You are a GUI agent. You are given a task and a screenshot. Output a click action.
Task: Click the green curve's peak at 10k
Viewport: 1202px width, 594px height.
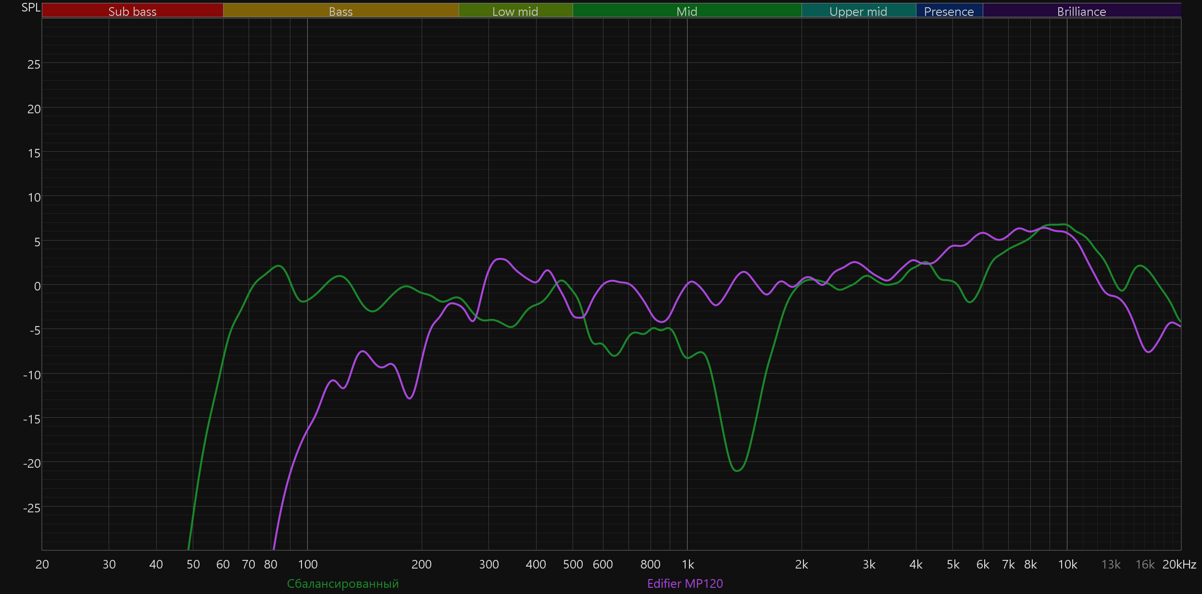1064,224
